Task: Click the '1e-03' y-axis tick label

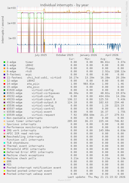Action: [x=12, y=38]
